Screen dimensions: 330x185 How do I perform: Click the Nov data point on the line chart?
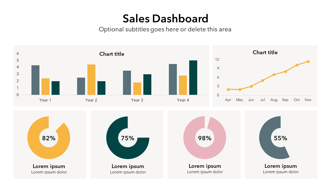[308, 62]
